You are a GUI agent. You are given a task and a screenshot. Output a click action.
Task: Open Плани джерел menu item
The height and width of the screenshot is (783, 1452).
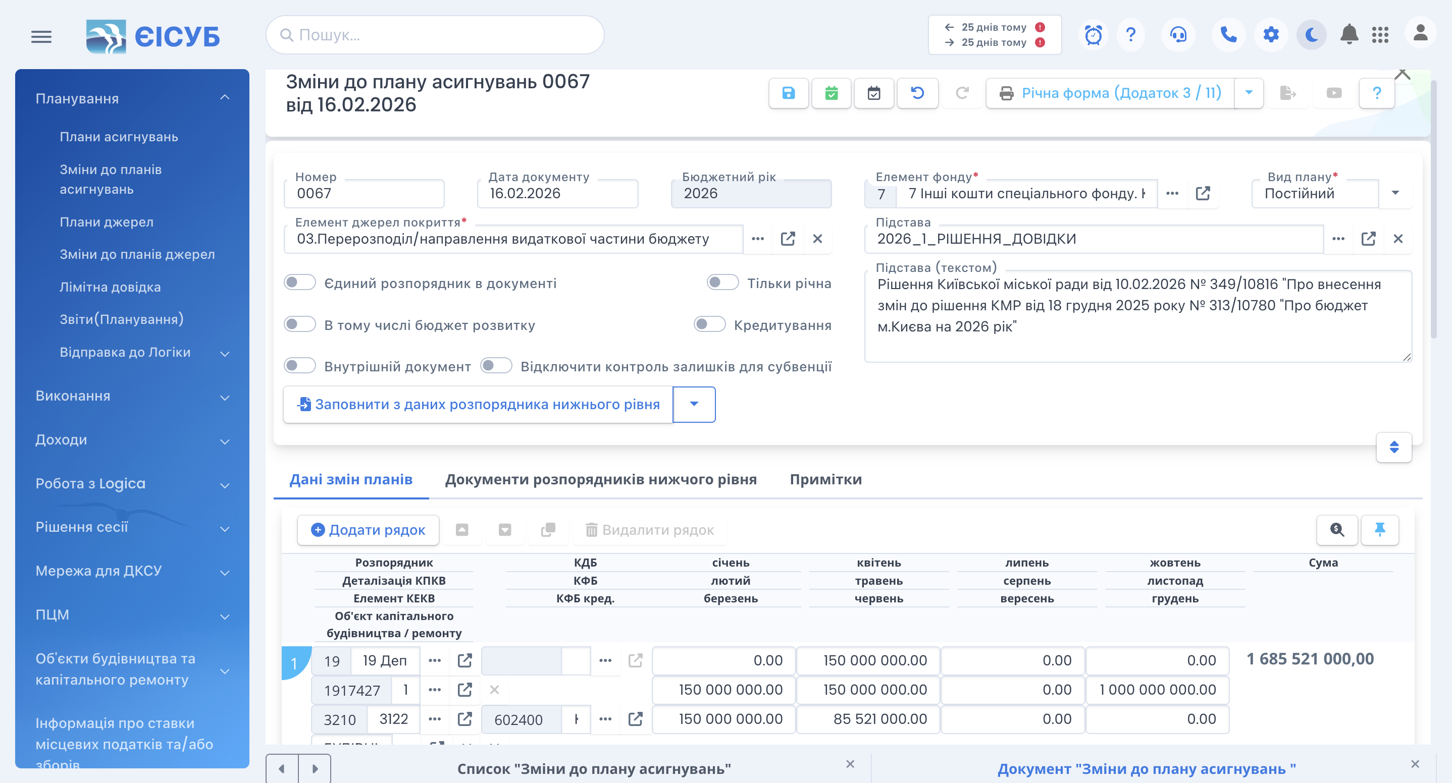click(107, 222)
